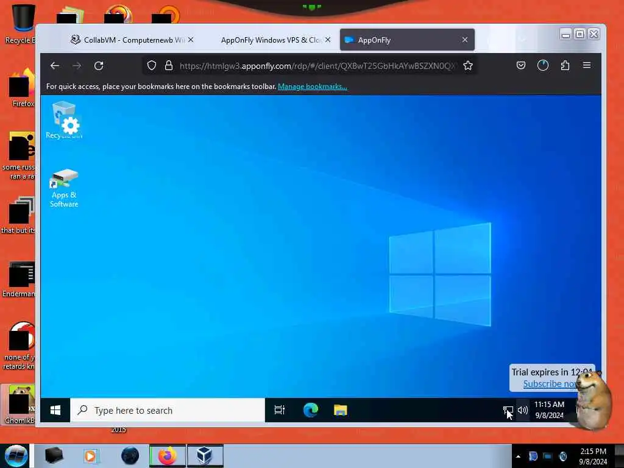This screenshot has height=468, width=624.
Task: Launch Microsoft Edge from remote taskbar
Action: pos(310,410)
